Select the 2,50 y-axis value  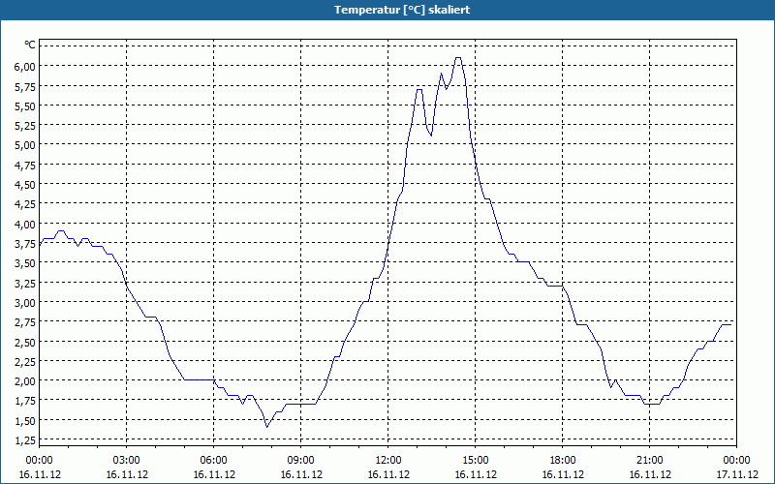click(26, 342)
